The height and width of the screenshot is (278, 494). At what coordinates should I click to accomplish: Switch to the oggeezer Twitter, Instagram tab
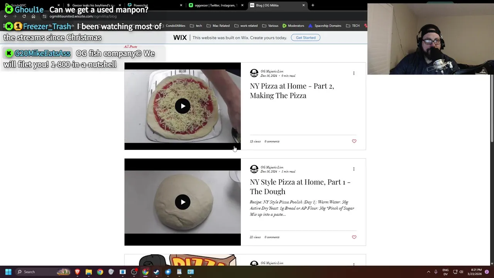coord(215,5)
